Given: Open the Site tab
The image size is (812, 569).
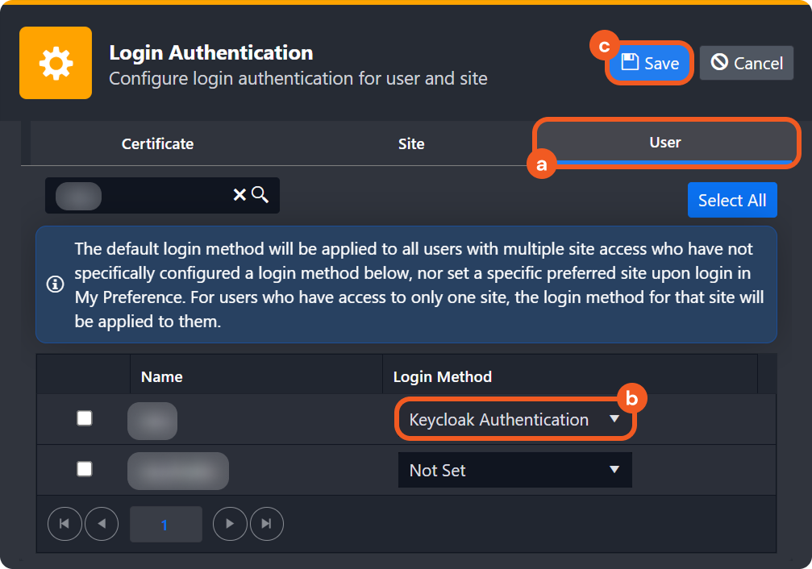Looking at the screenshot, I should [x=411, y=144].
